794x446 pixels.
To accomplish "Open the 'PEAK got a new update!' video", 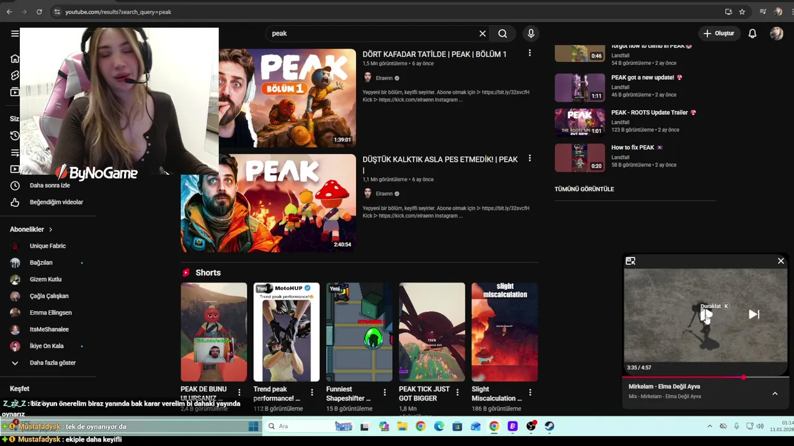I will (643, 77).
